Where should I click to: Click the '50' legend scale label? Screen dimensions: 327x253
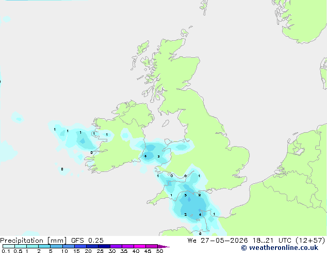(x=159, y=251)
